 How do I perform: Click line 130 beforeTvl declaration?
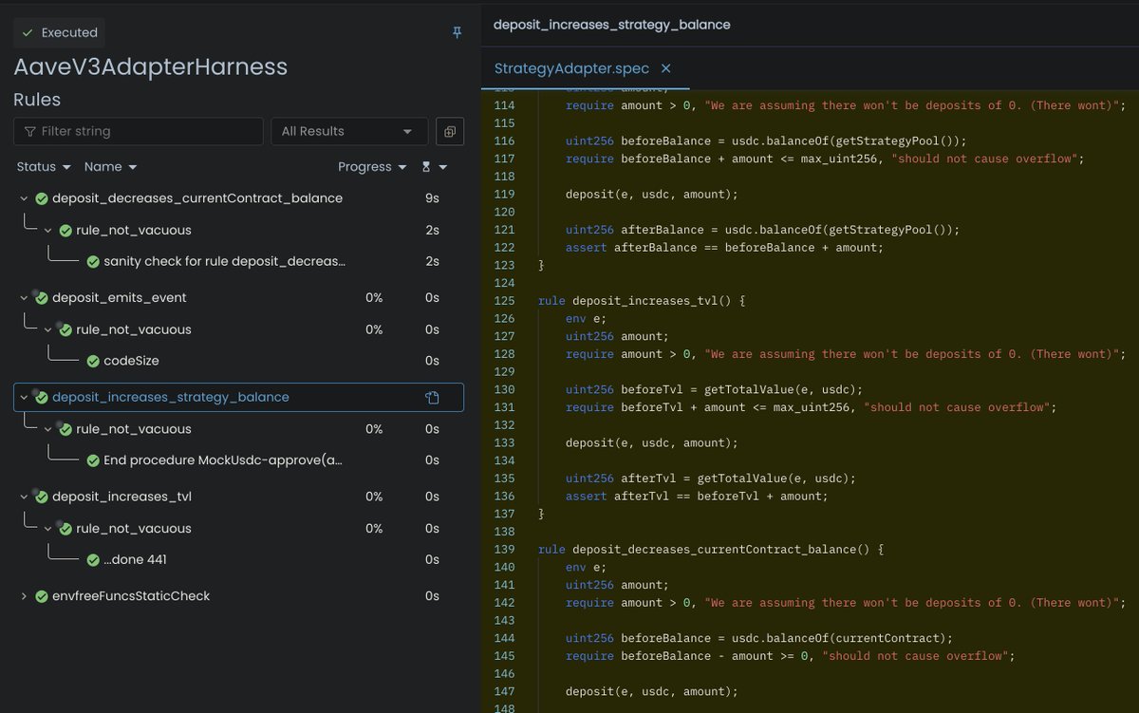point(713,389)
